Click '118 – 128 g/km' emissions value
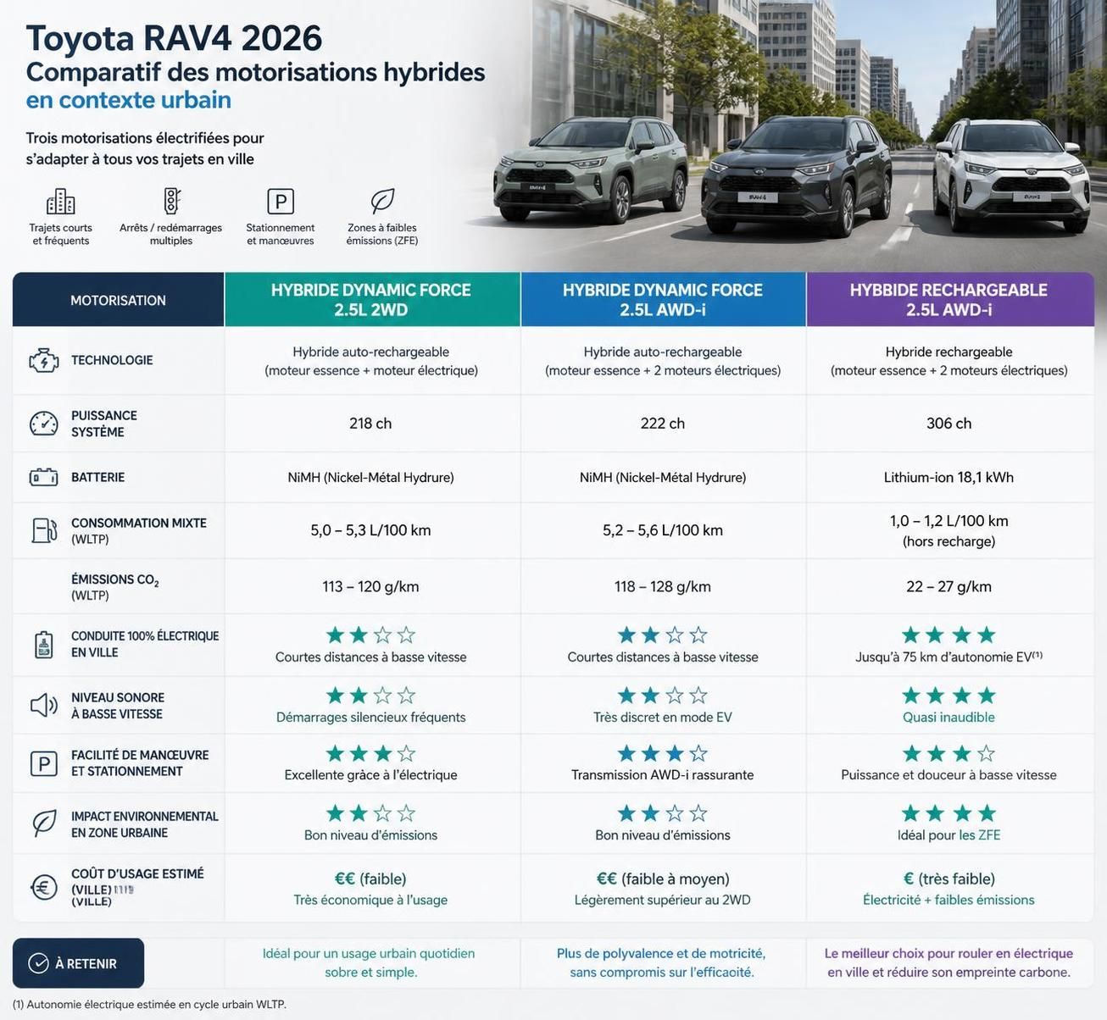The width and height of the screenshot is (1107, 1020). 663,586
